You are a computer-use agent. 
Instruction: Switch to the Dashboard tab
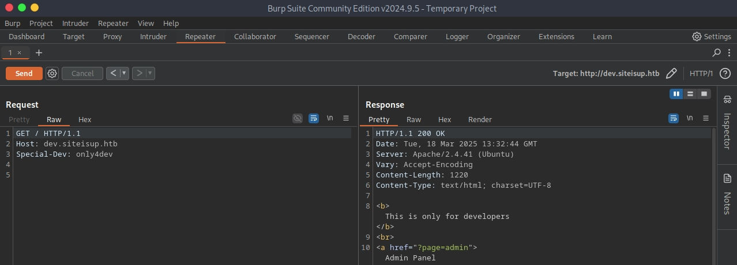point(27,36)
